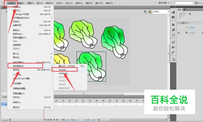This screenshot has width=203, height=122.
Task: Go to first frame in timeline
Action: coord(45,120)
